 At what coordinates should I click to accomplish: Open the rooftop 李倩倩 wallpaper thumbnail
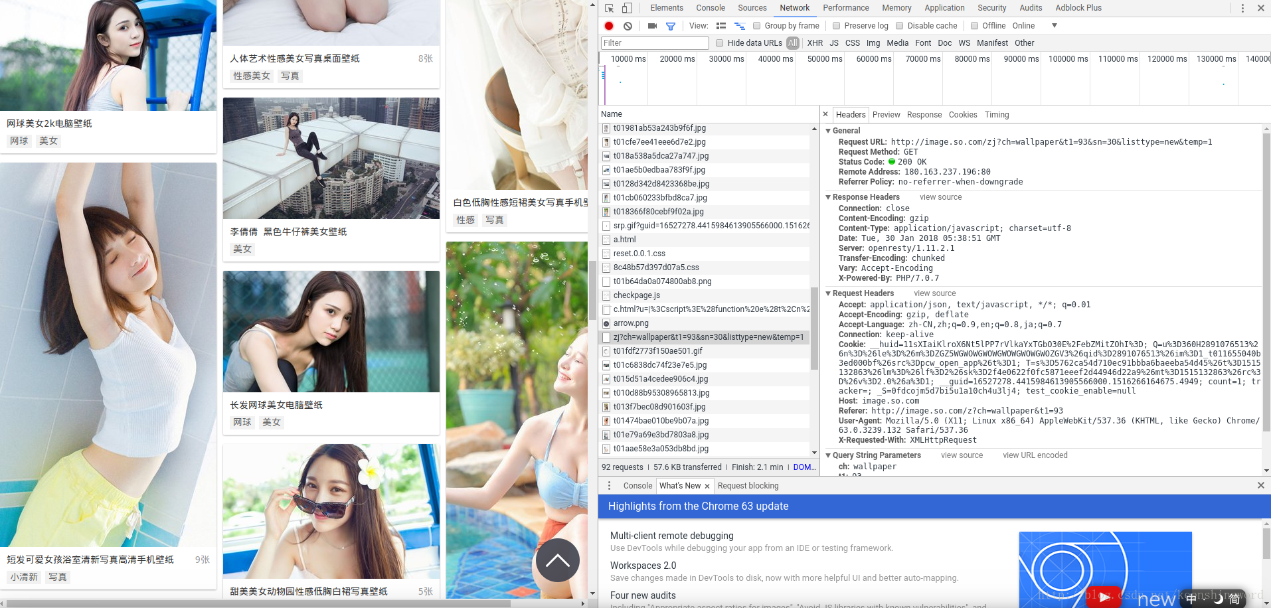(331, 159)
